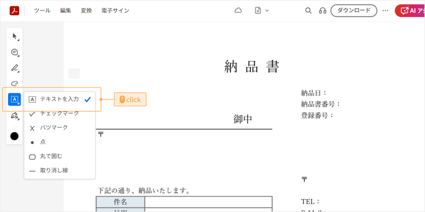Expand the document file dropdown

[262, 11]
